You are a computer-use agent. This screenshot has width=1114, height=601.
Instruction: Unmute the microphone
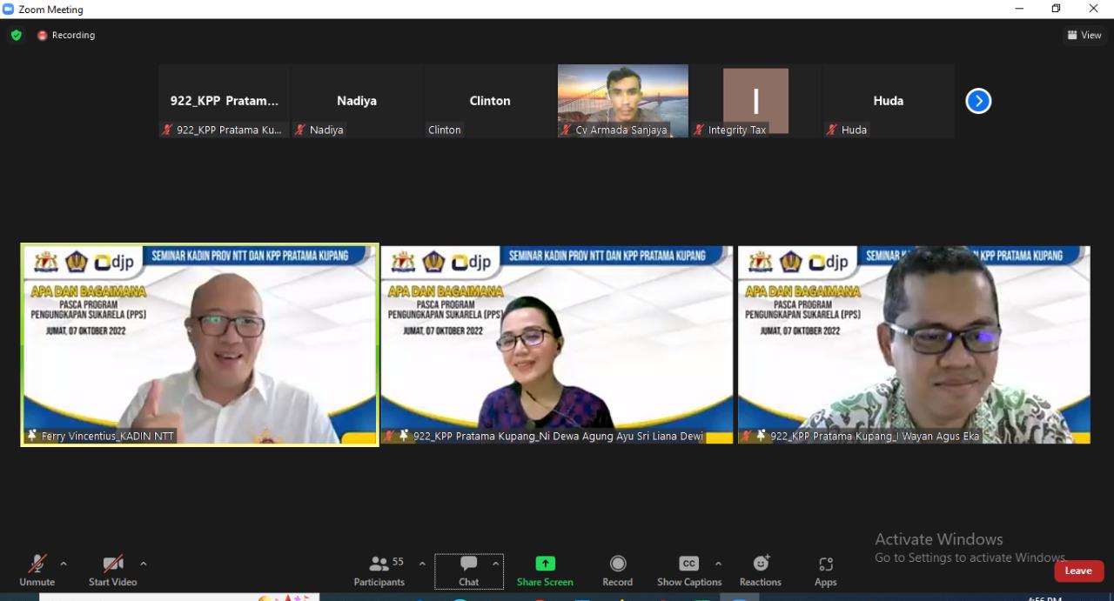[37, 570]
